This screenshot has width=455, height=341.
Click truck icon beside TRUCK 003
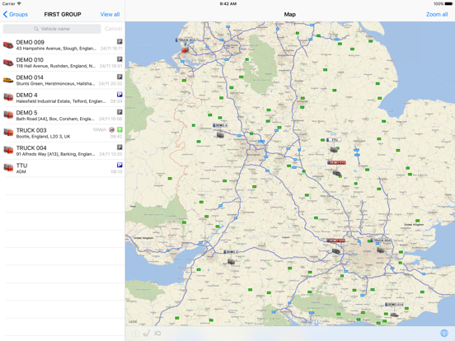tap(8, 133)
